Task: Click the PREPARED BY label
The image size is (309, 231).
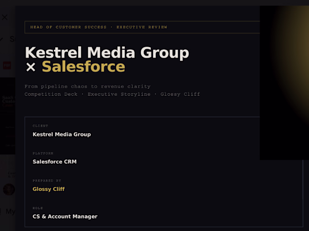Action: click(47, 180)
